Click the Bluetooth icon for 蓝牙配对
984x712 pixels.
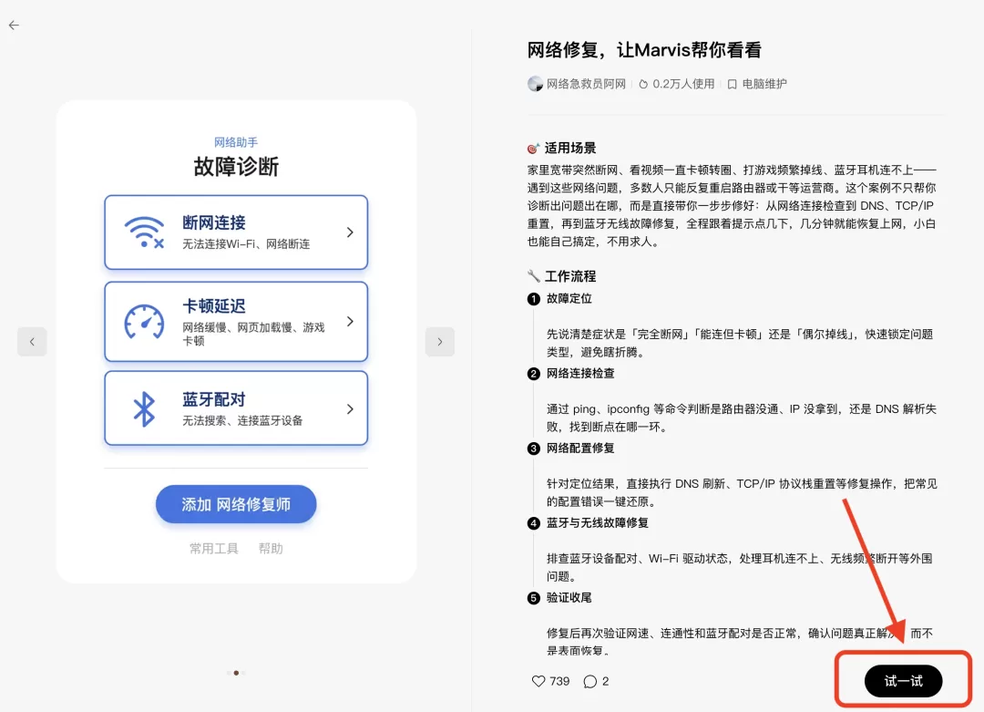click(x=144, y=409)
